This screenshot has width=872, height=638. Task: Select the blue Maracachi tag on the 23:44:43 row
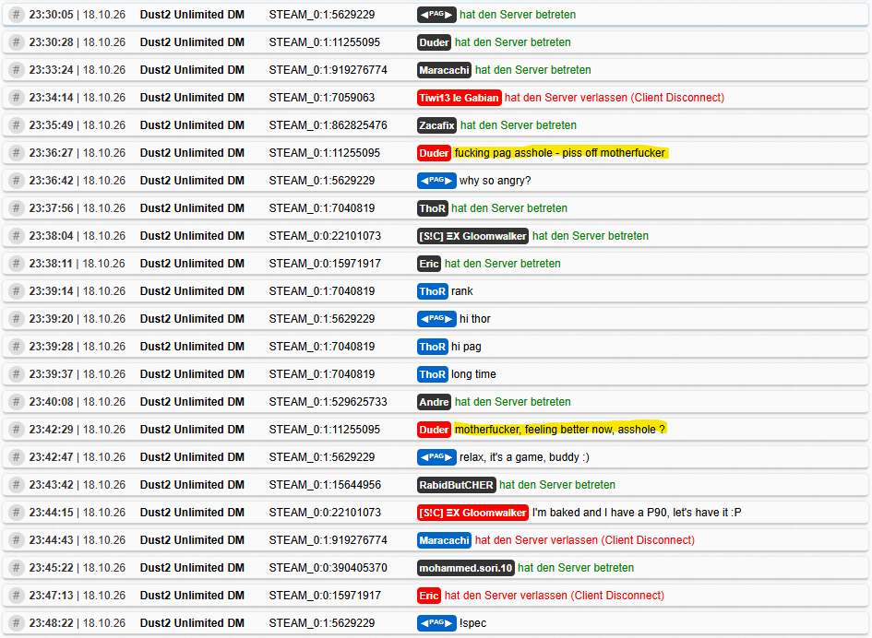(444, 540)
